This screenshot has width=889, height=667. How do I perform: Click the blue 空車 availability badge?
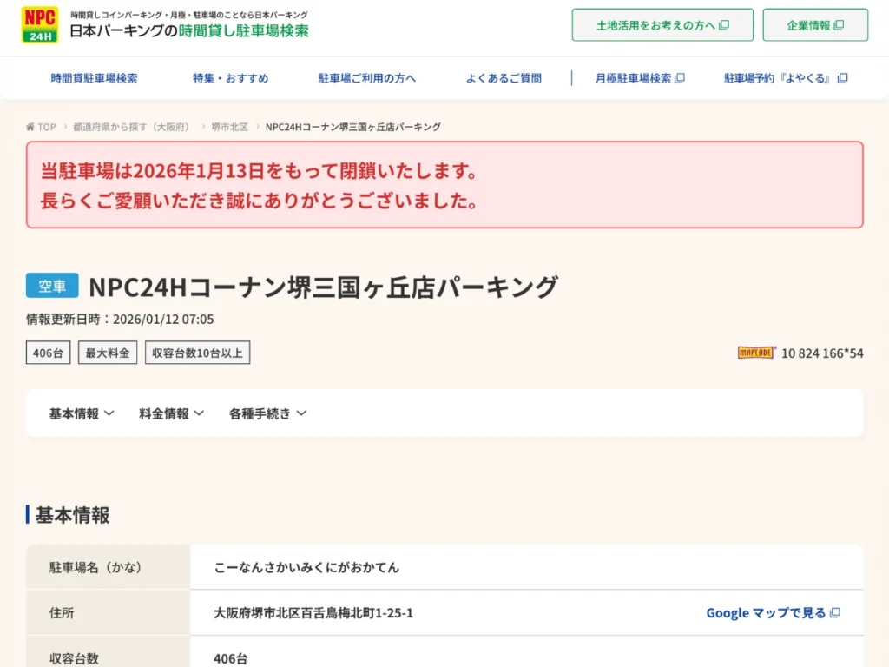point(51,285)
